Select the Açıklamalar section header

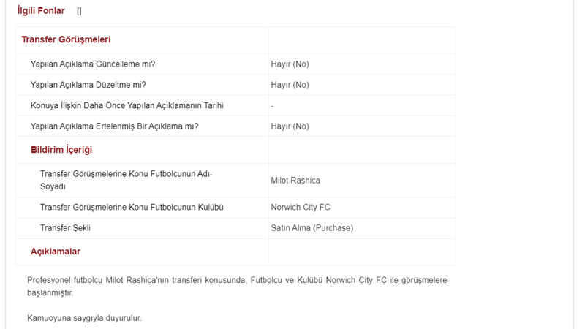click(56, 252)
